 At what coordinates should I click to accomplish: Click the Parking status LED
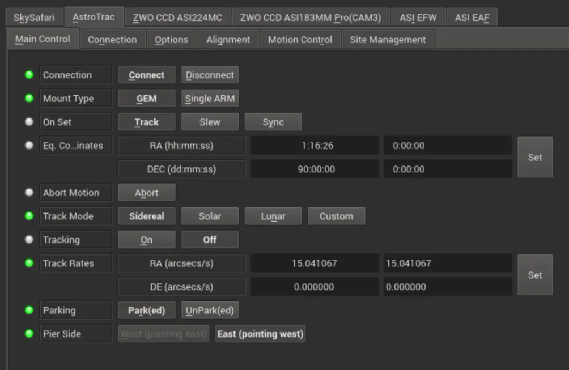click(29, 310)
